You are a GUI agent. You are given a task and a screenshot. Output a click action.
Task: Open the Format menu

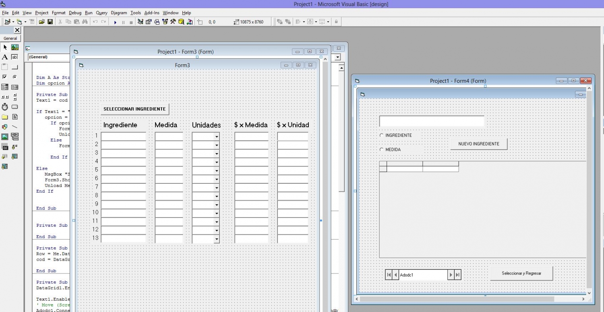click(x=59, y=13)
